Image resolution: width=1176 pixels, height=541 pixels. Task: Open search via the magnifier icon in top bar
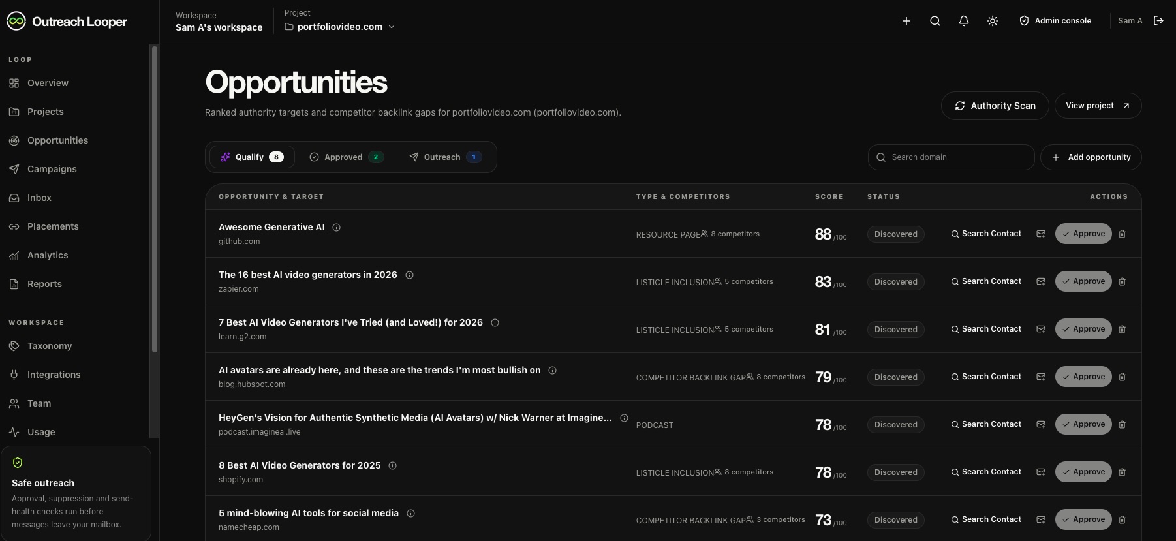[935, 21]
